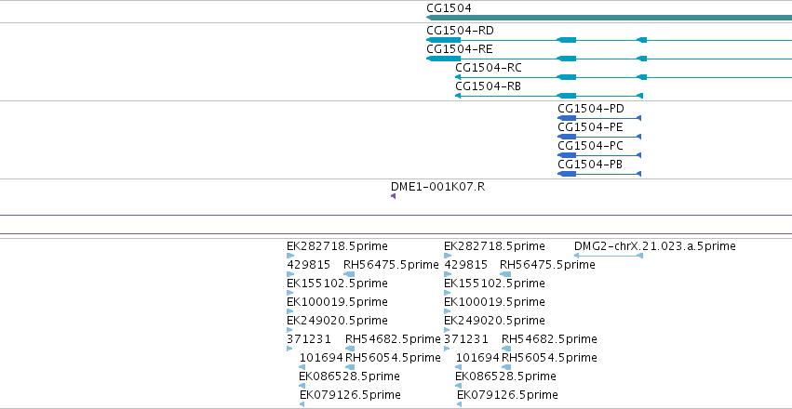Select the CG1504-RB transcript label
Screen dimensions: 792x409
[x=488, y=86]
